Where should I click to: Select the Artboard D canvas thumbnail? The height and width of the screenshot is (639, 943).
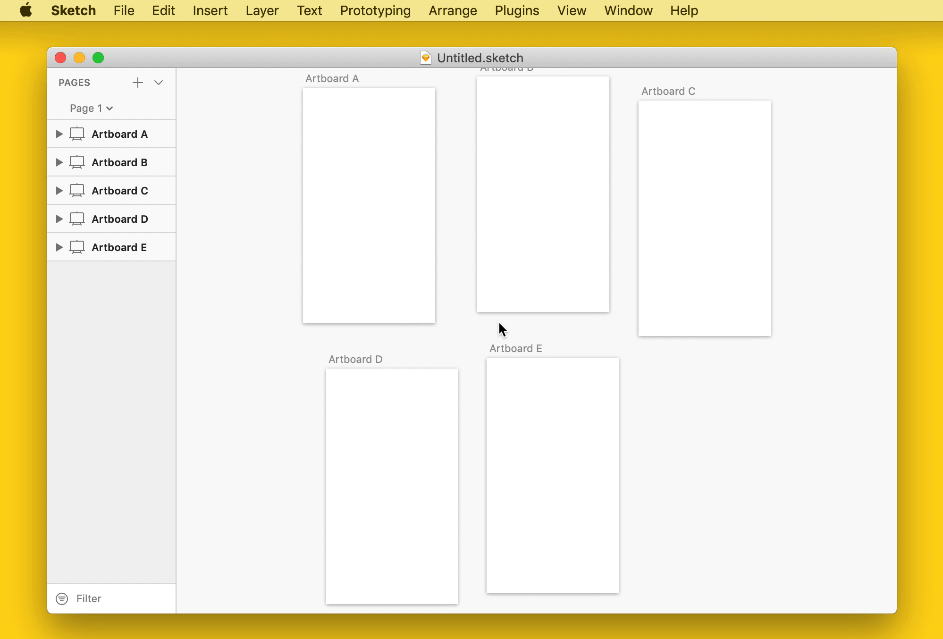[x=392, y=486]
